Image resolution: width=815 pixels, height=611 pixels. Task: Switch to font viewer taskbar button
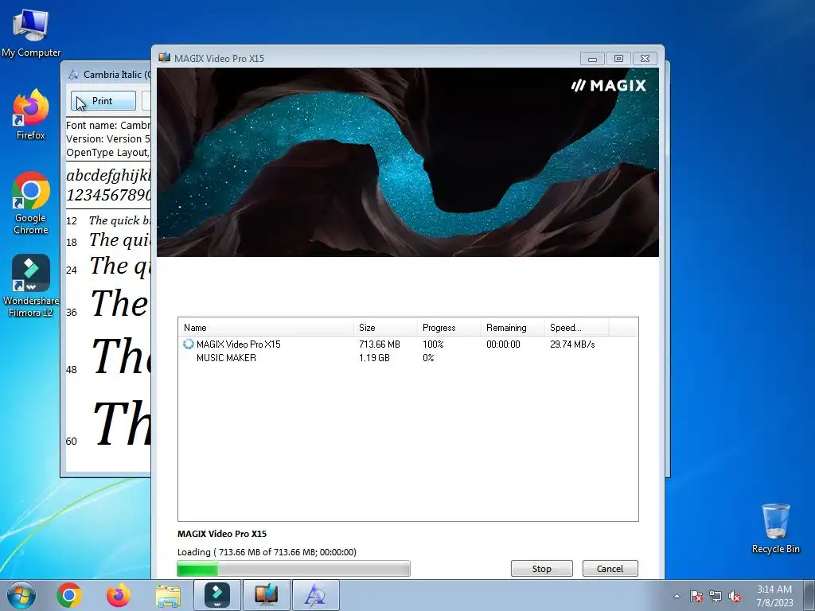pos(315,595)
